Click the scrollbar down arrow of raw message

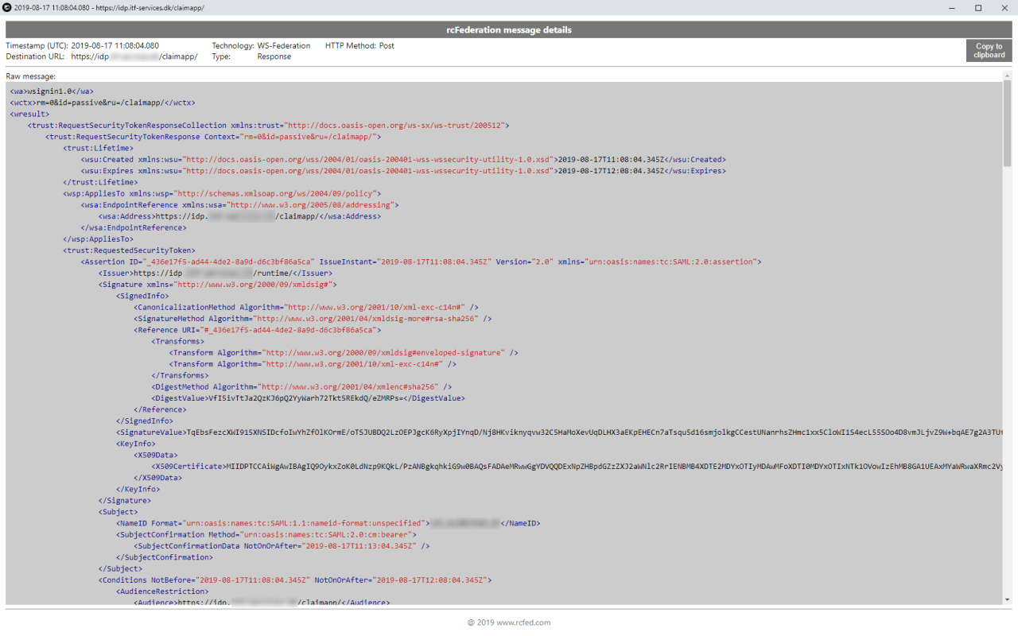(x=1007, y=599)
